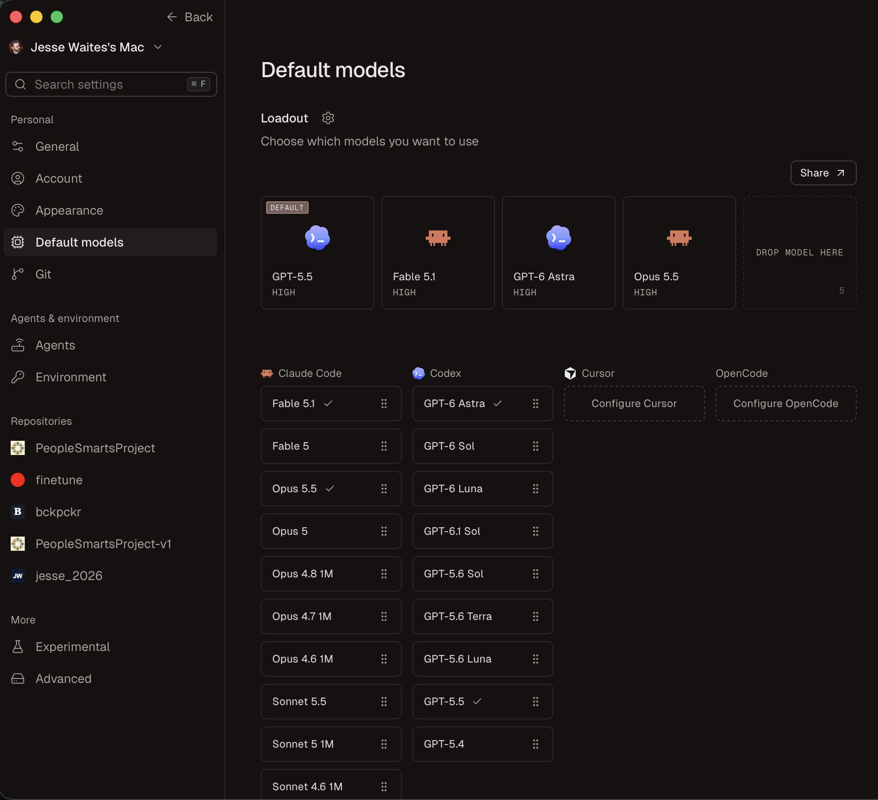The image size is (878, 800).
Task: Click Configure Cursor button
Action: point(634,404)
